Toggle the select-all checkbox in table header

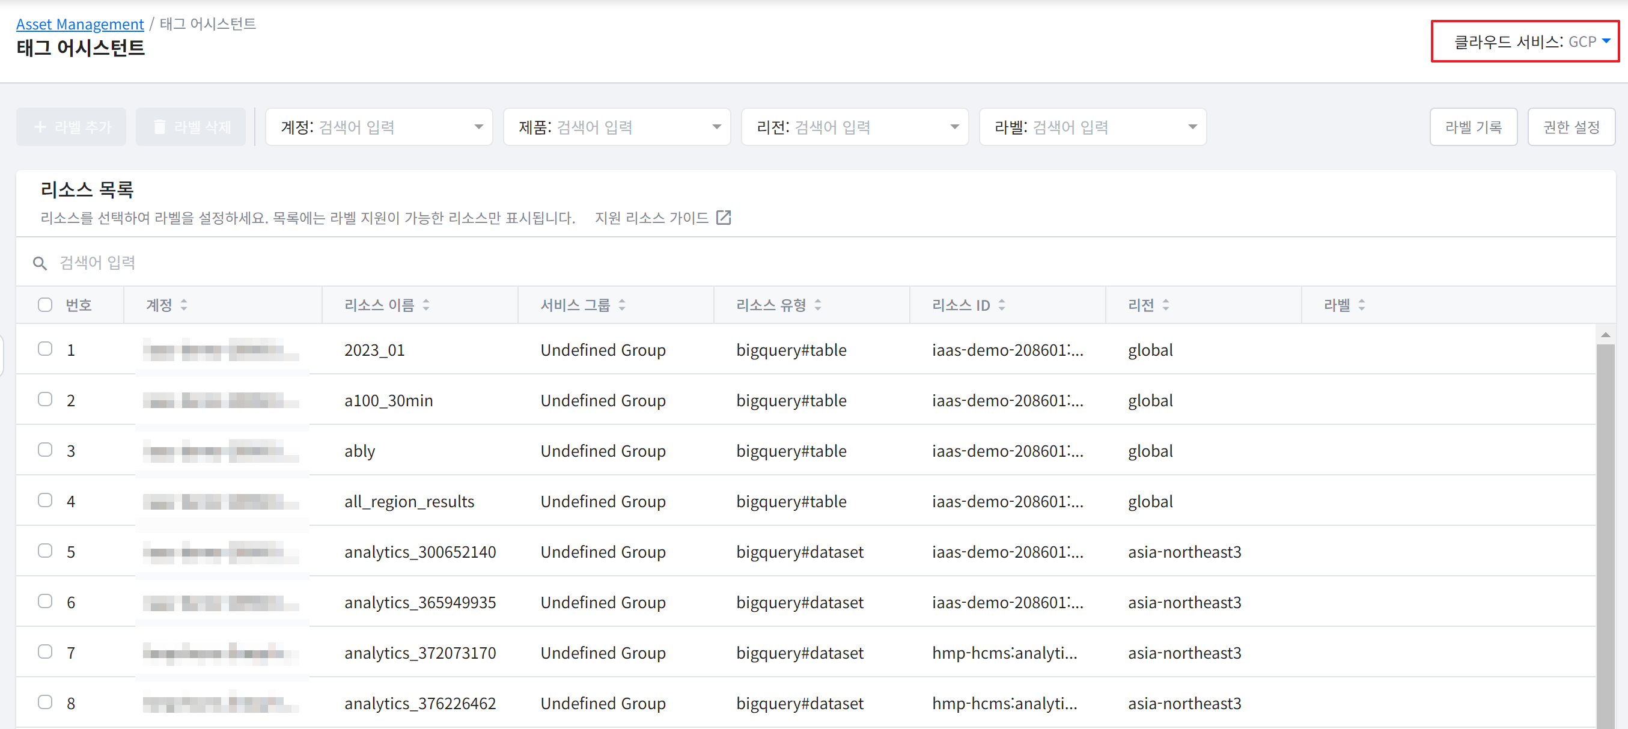click(45, 305)
